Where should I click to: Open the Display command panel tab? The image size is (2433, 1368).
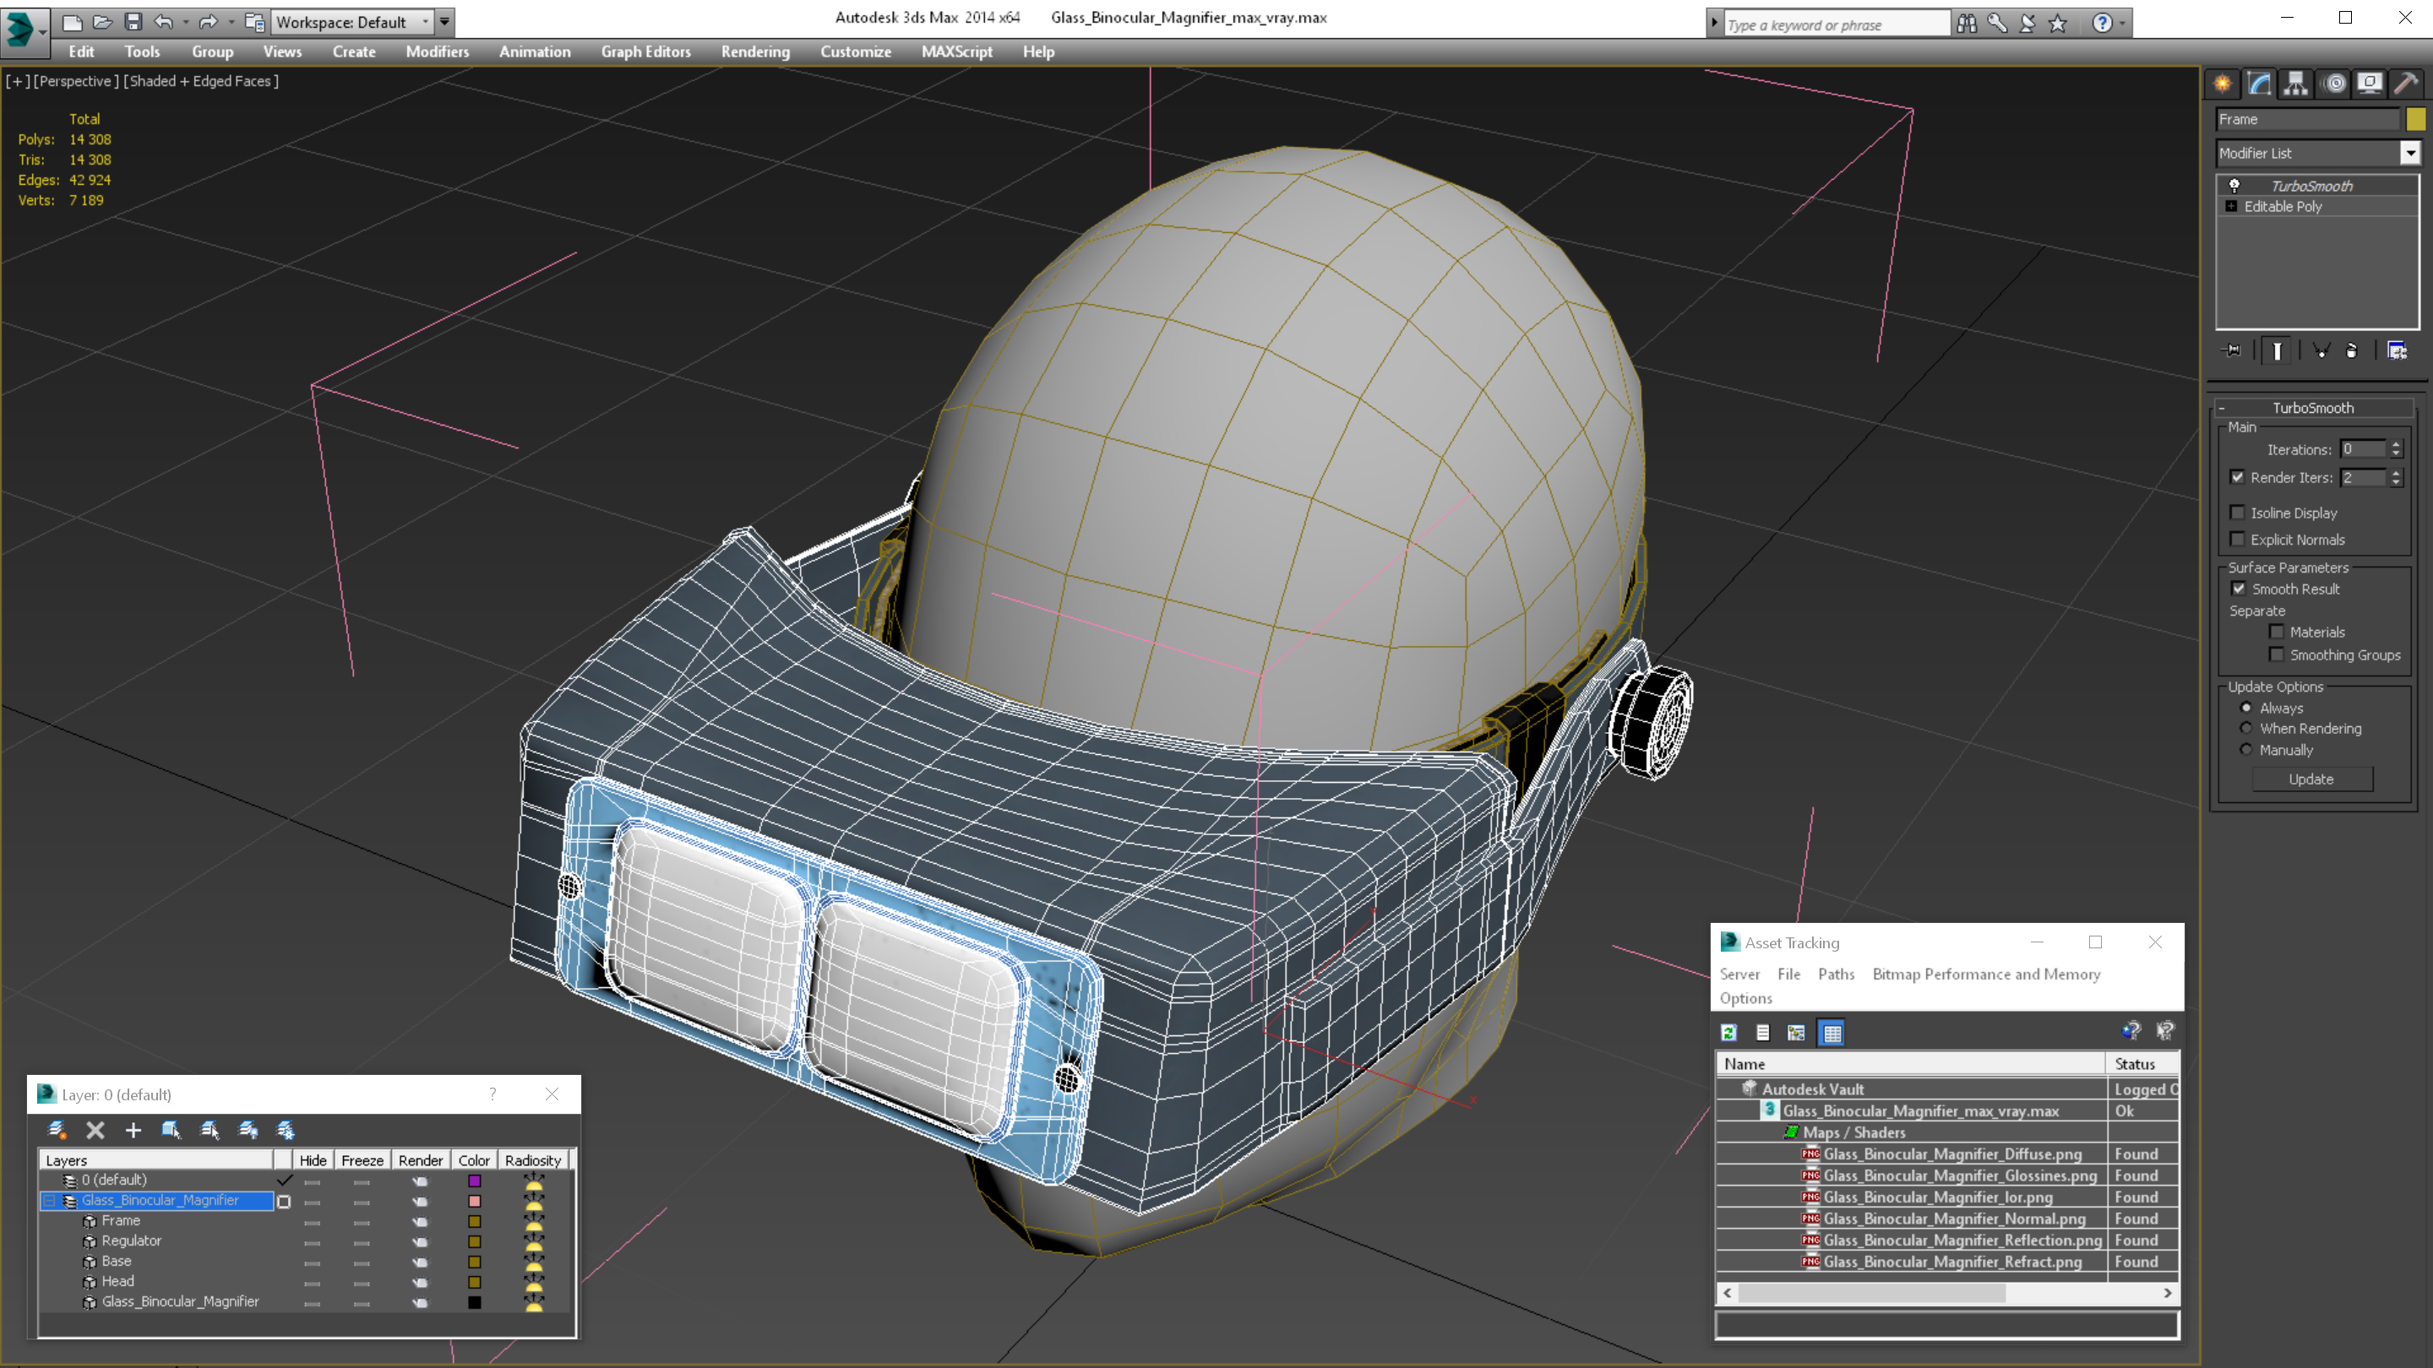coord(2369,84)
